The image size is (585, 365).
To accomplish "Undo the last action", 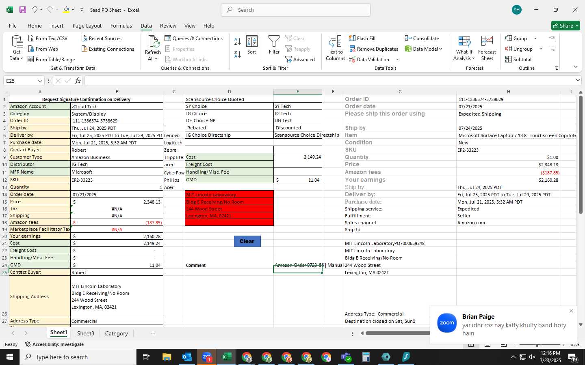I will [35, 10].
